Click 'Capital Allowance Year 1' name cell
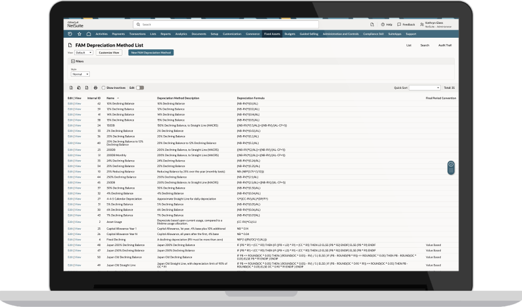522x307 pixels. pos(122,229)
